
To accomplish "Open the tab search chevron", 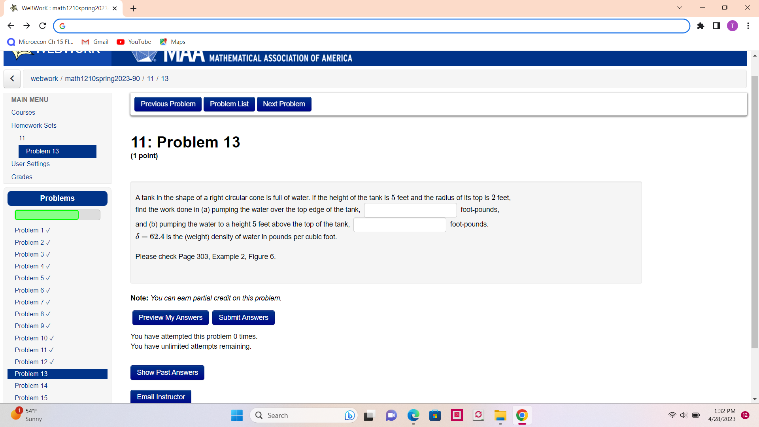I will 680,7.
